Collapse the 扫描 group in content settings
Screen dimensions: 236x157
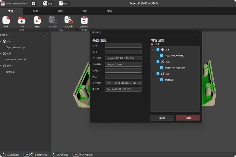(153, 61)
